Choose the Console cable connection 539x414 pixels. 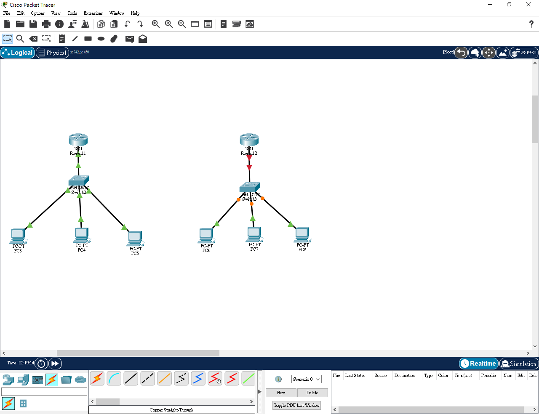coord(114,378)
